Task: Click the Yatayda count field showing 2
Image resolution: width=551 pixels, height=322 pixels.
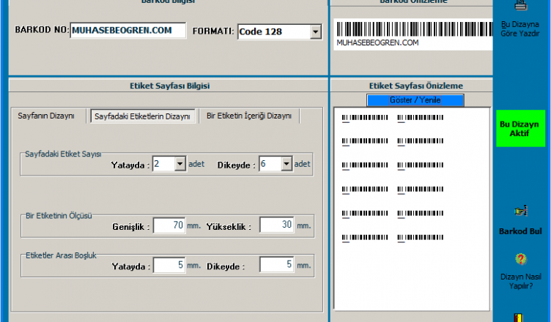Action: tap(163, 164)
